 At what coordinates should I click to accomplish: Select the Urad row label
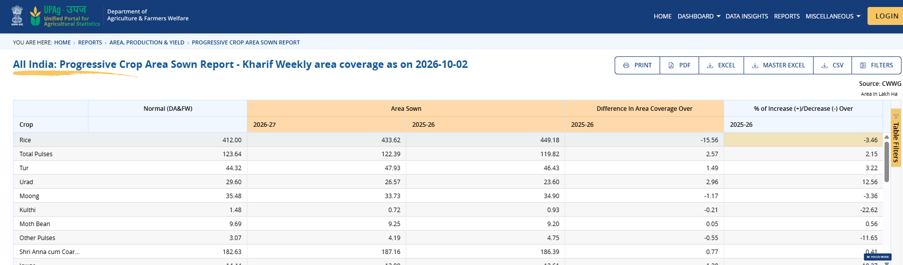[26, 182]
